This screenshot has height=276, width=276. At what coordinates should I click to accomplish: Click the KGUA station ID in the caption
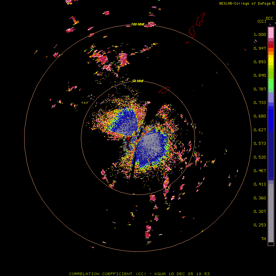(160, 274)
